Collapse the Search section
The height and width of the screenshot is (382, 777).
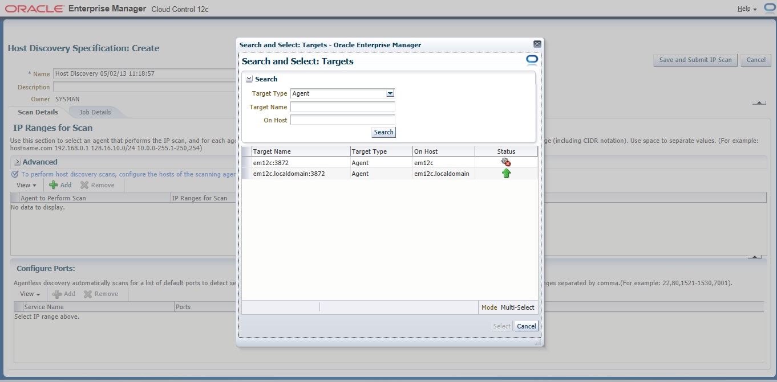click(x=249, y=79)
